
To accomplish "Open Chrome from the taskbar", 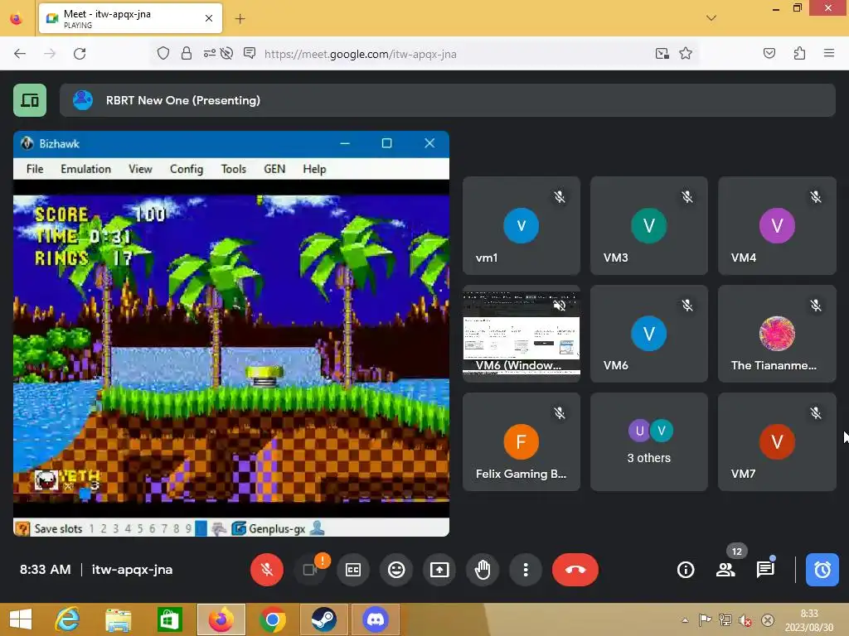I will (273, 619).
